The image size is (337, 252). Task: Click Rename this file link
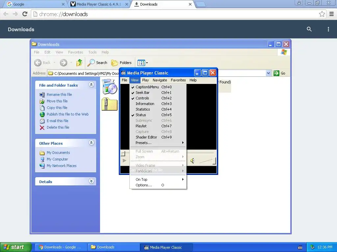pyautogui.click(x=59, y=94)
